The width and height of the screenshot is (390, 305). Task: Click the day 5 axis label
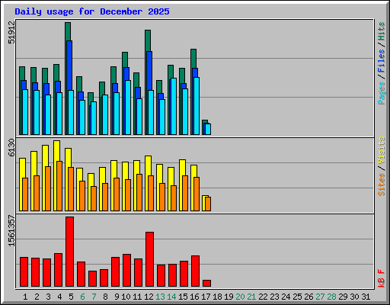(71, 297)
